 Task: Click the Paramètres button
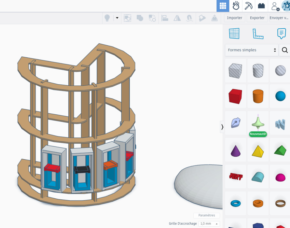point(207,215)
